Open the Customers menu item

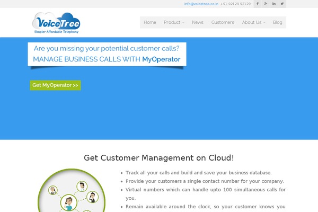(x=223, y=22)
